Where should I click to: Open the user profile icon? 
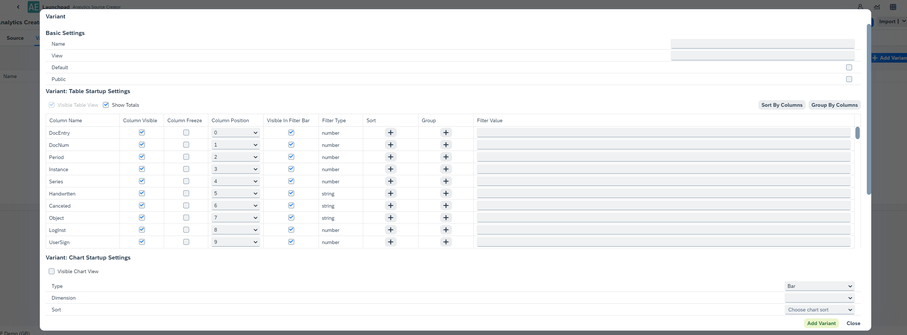click(x=860, y=7)
